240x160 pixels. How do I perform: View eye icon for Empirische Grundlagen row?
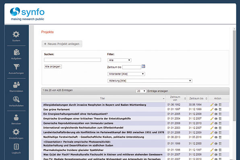click(216, 118)
